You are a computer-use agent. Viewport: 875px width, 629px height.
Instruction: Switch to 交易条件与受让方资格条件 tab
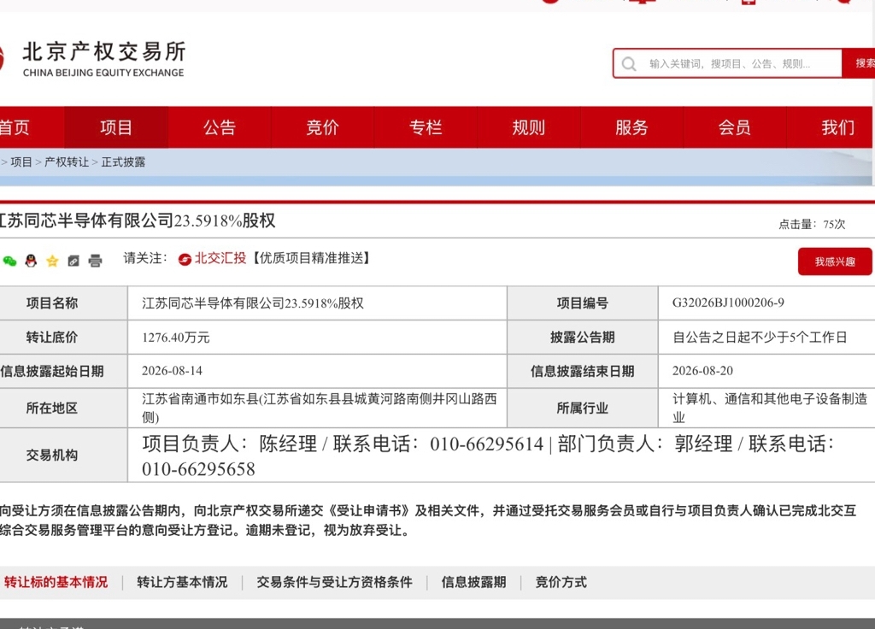pyautogui.click(x=334, y=582)
